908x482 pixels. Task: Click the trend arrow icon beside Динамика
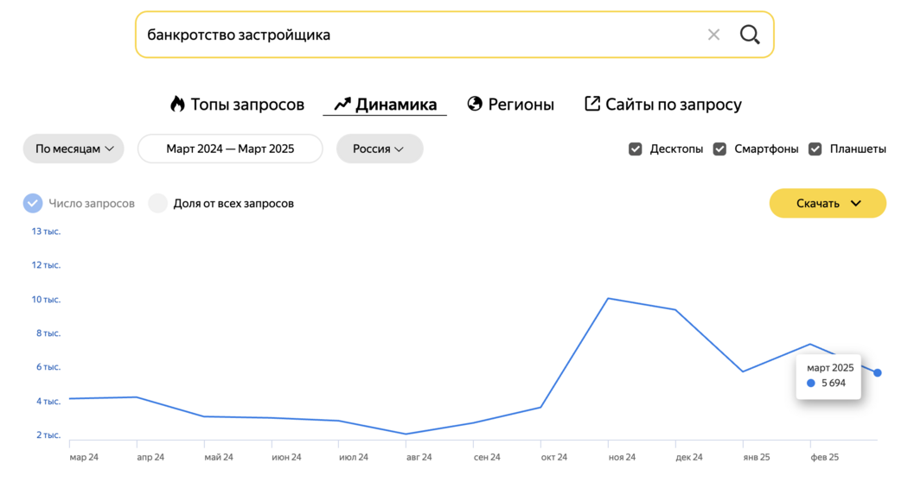pyautogui.click(x=342, y=105)
